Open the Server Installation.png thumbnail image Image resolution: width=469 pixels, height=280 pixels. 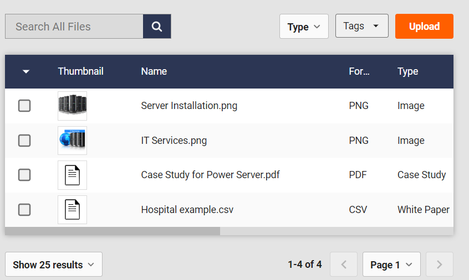point(72,106)
